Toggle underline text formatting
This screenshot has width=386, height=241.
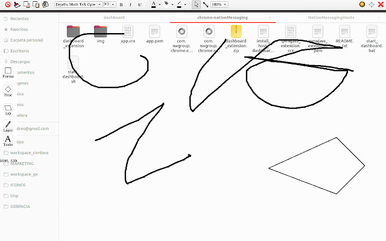[140, 4]
